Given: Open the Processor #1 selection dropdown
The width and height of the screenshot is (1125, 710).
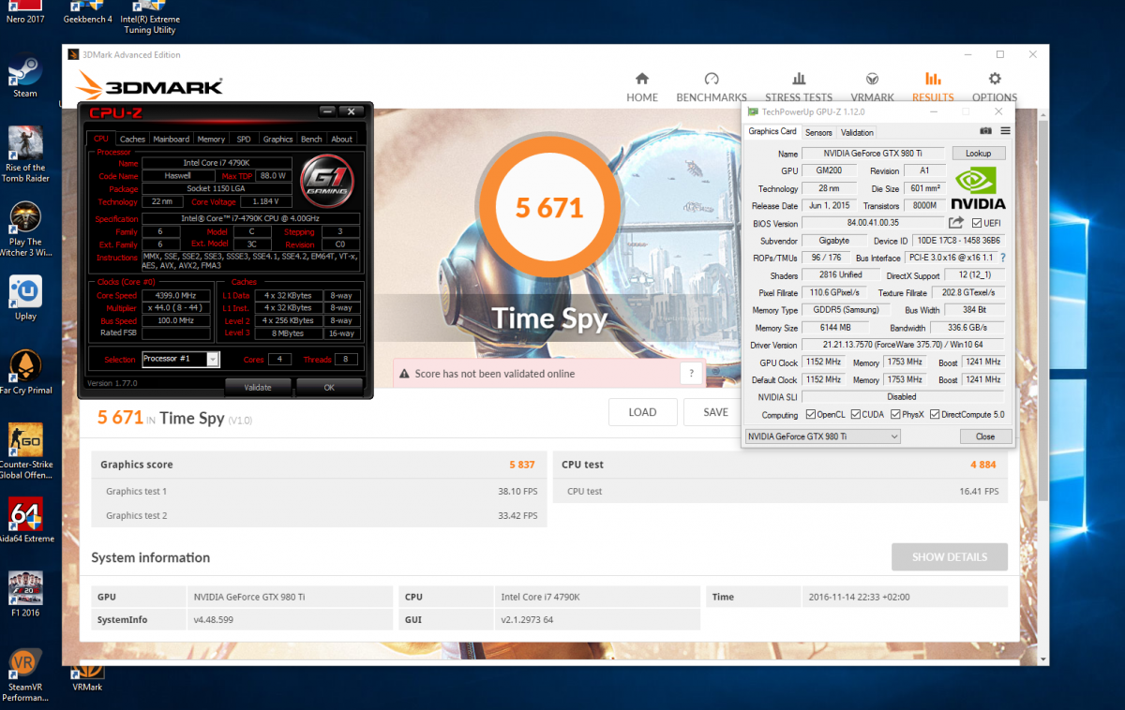Looking at the screenshot, I should (x=180, y=359).
